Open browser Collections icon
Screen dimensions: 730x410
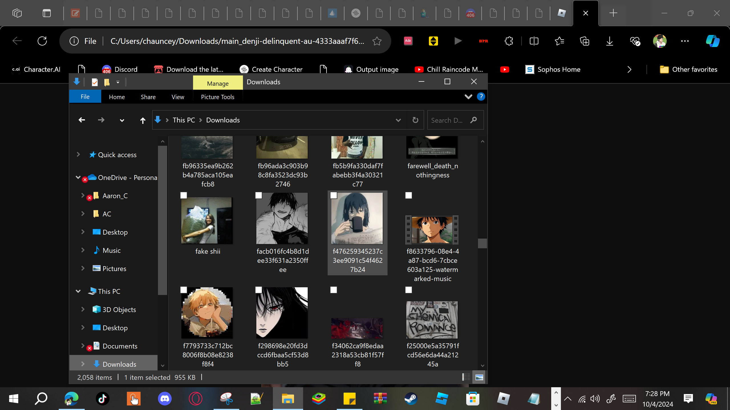coord(585,41)
